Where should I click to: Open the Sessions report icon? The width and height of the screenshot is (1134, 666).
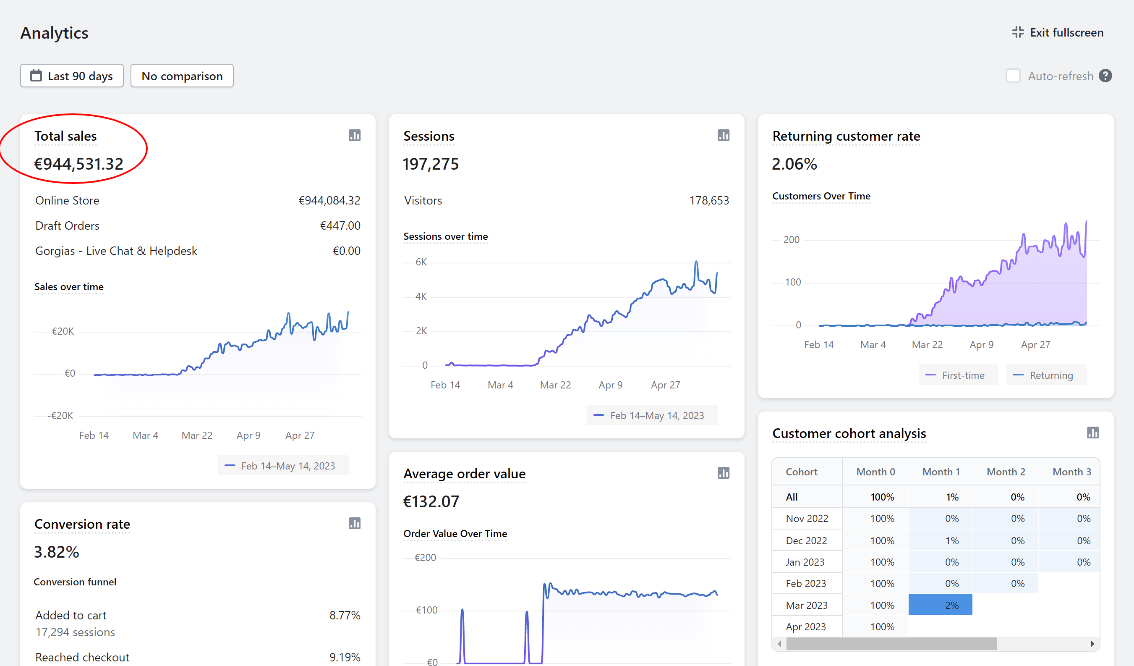point(723,136)
